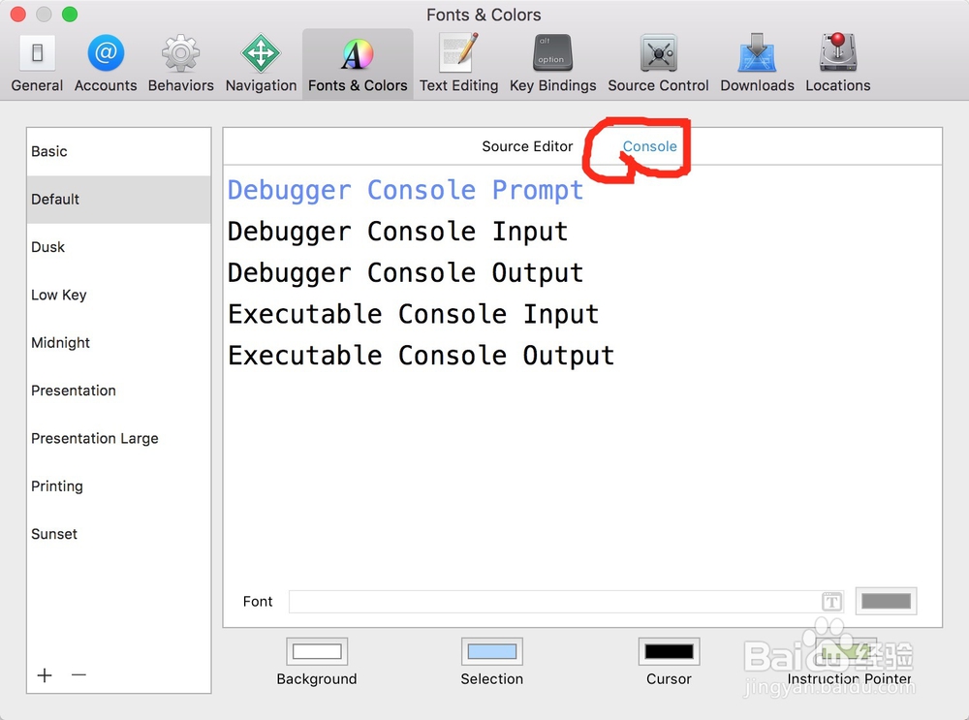Select Executable Console Output text style
The width and height of the screenshot is (969, 720).
click(421, 356)
